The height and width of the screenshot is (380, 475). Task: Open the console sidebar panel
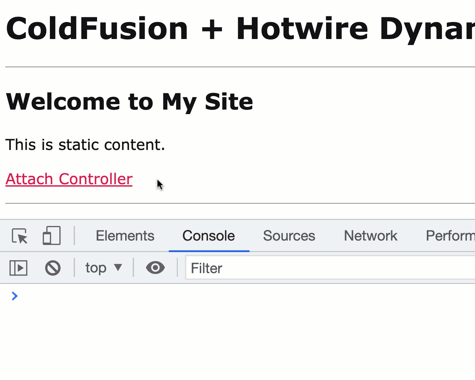pyautogui.click(x=18, y=268)
